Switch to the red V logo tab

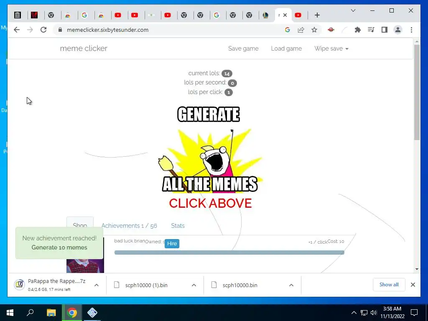tap(34, 15)
